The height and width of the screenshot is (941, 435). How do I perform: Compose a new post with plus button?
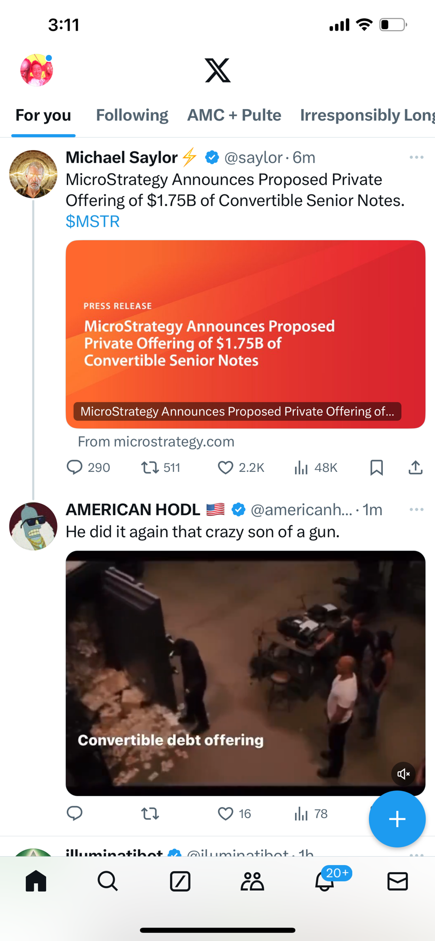[x=397, y=819]
